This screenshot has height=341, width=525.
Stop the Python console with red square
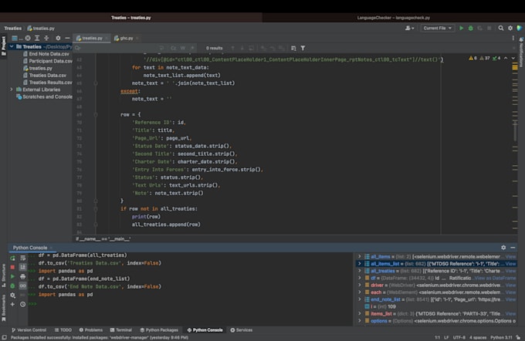click(12, 267)
